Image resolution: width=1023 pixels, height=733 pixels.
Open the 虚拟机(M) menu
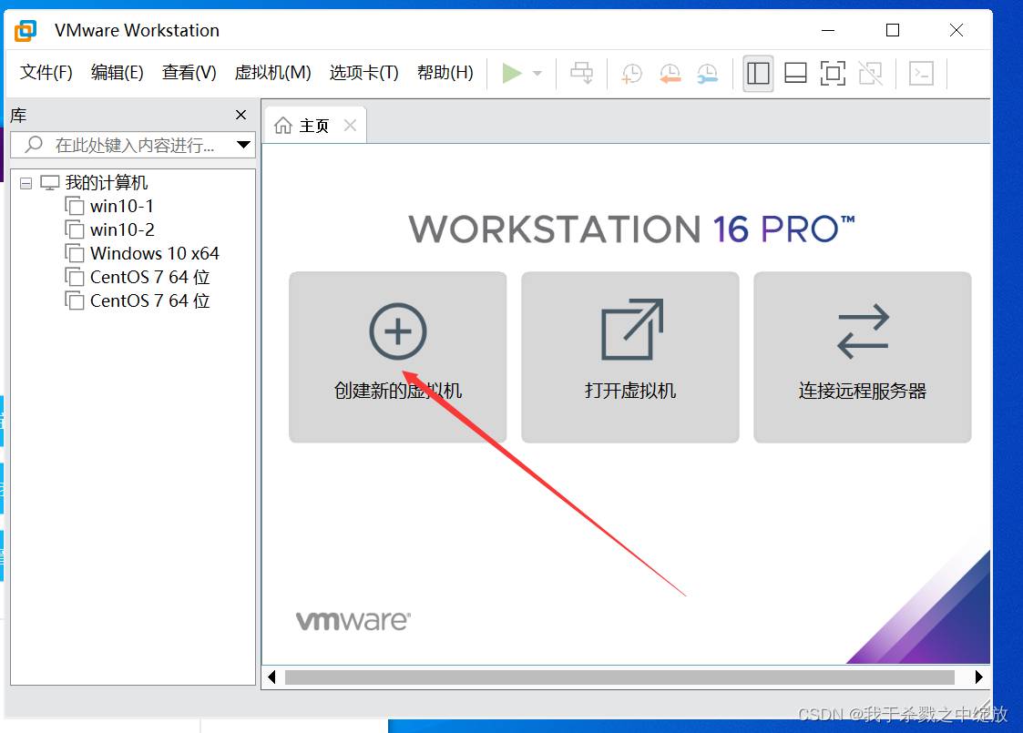pos(272,73)
